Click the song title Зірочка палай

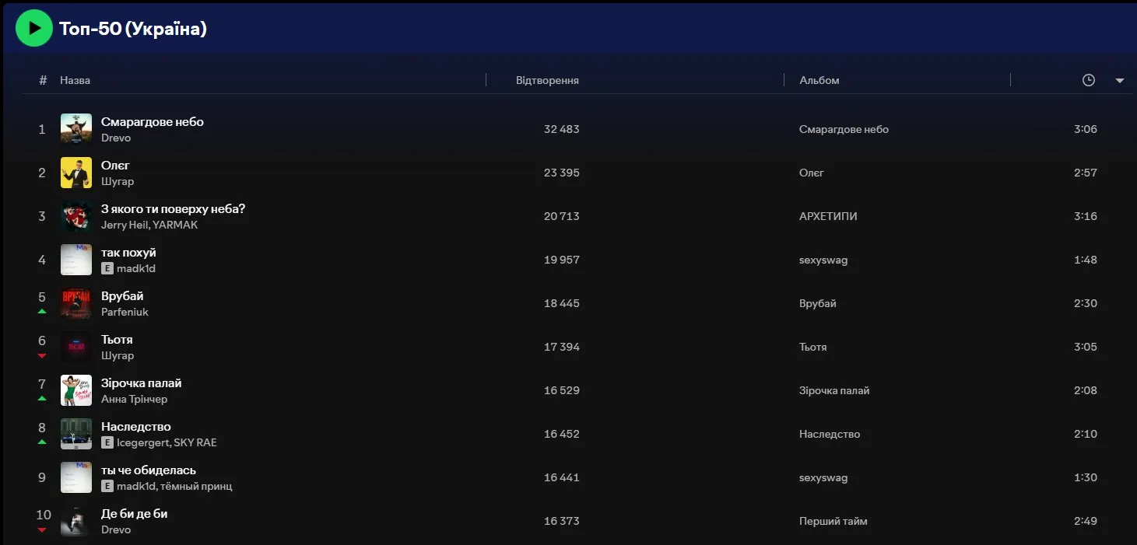141,383
